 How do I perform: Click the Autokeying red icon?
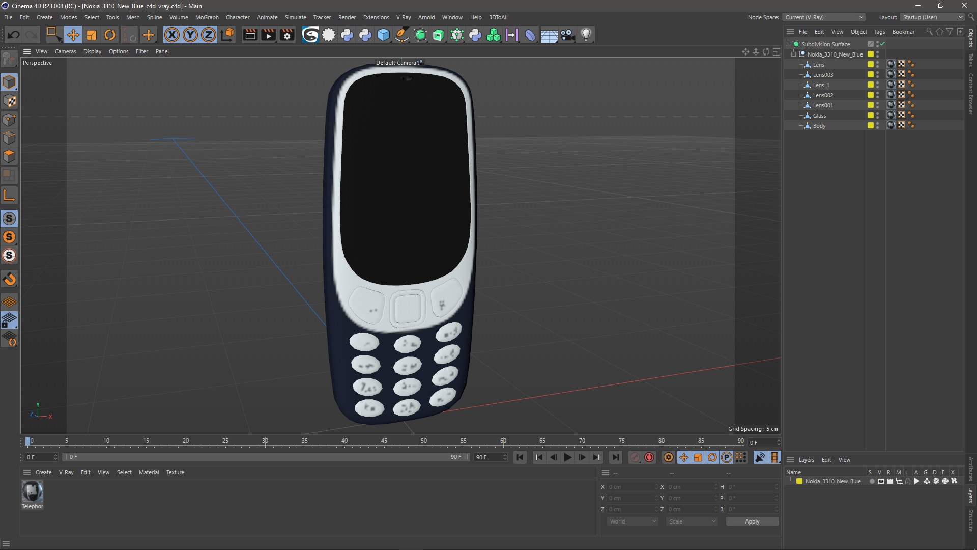[649, 457]
